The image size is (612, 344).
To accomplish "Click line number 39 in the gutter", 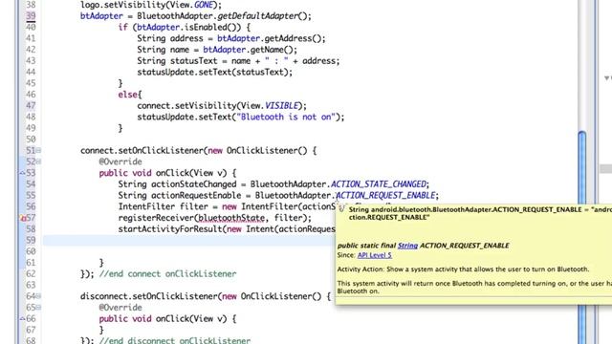I will pyautogui.click(x=31, y=16).
